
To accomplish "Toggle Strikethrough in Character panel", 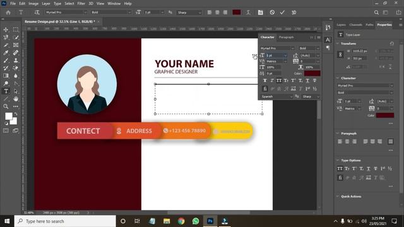I will click(x=314, y=81).
